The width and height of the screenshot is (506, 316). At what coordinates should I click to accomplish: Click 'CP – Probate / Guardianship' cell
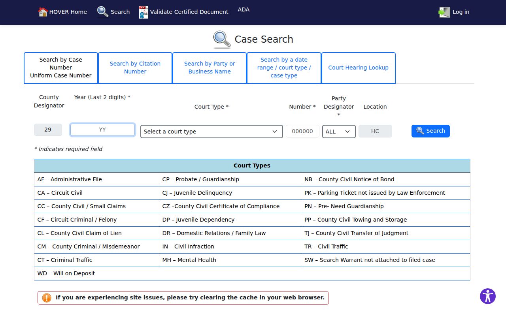[230, 179]
